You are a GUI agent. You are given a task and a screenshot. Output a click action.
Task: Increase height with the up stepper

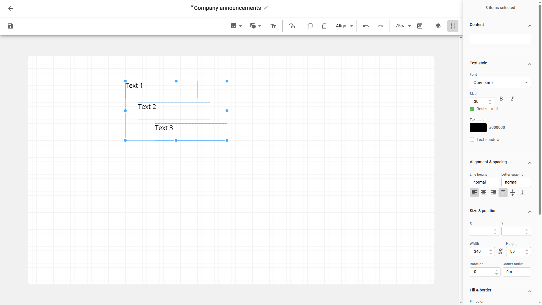[527, 250]
